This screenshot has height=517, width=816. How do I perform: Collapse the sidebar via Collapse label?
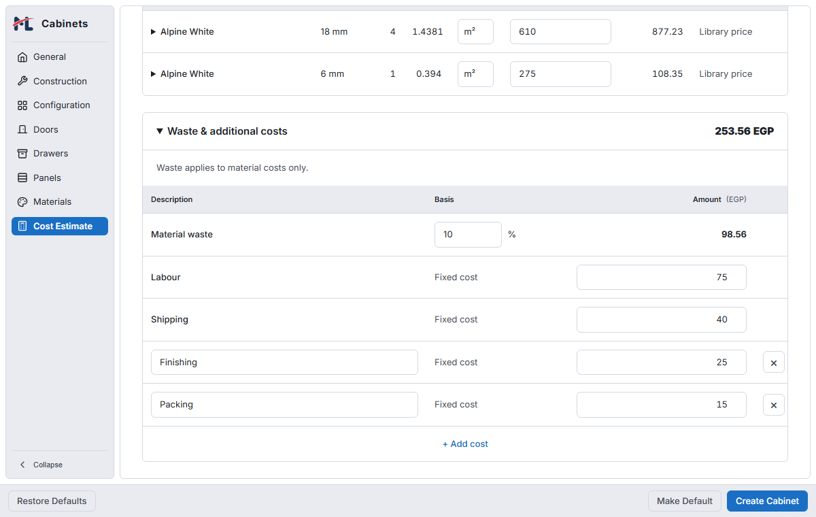(x=48, y=465)
